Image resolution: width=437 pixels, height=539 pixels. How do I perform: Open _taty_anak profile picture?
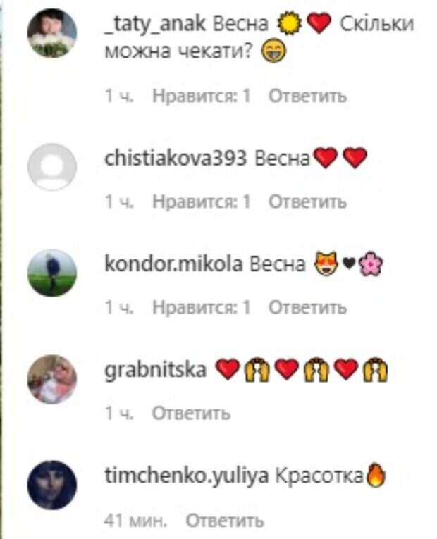click(52, 33)
